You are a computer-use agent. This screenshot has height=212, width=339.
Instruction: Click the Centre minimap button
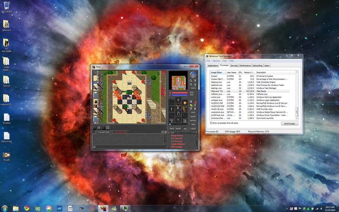[x=193, y=88]
